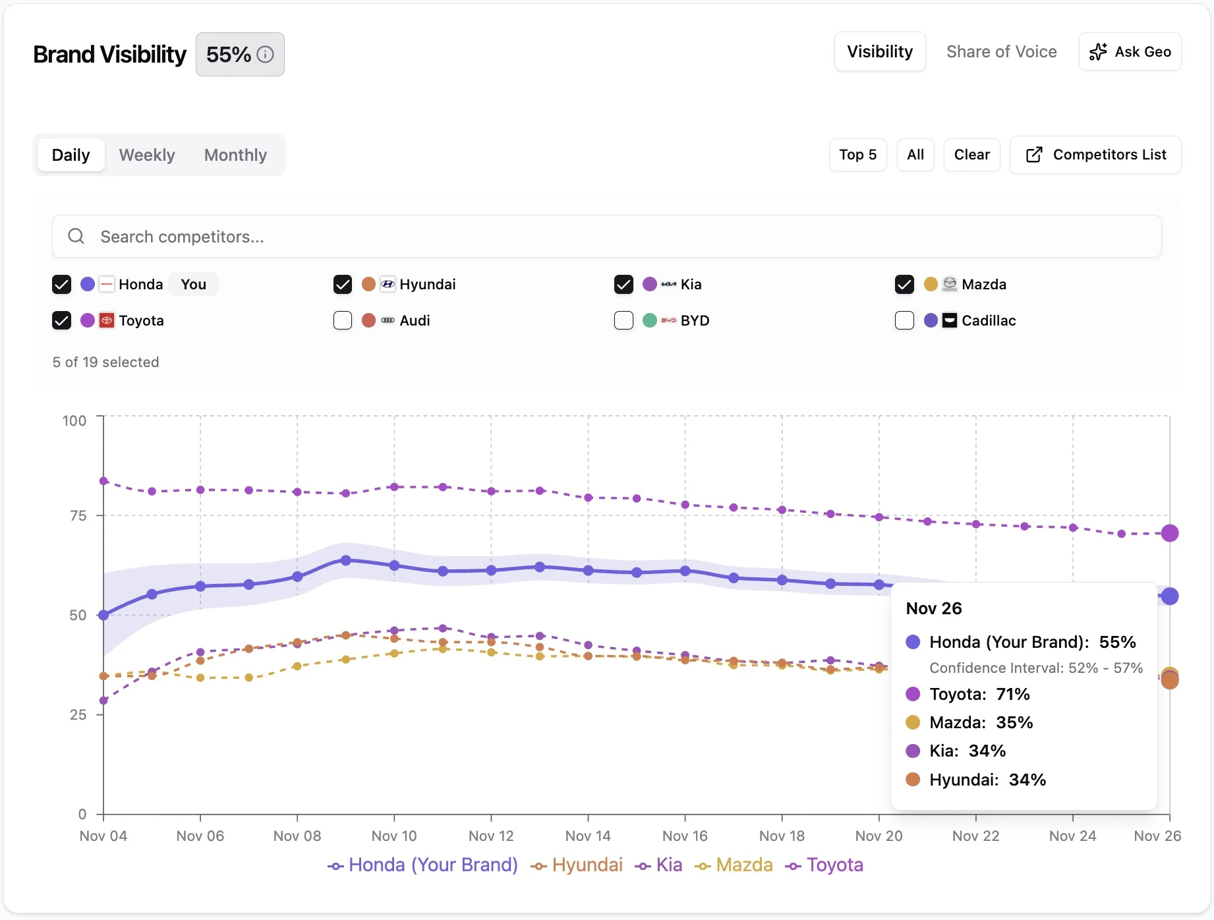This screenshot has width=1214, height=920.
Task: Click the Competitors List external link icon
Action: coord(1034,155)
